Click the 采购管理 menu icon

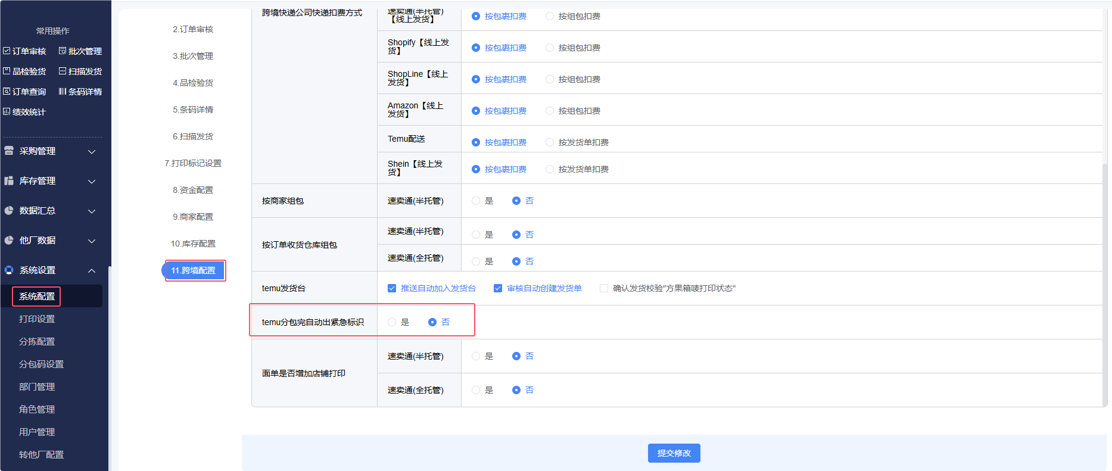click(9, 151)
